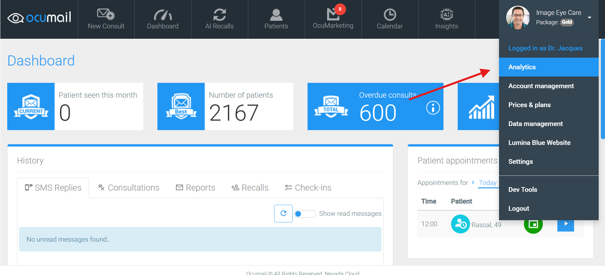605x275 pixels.
Task: Open New Consult from top navigation
Action: tap(106, 19)
